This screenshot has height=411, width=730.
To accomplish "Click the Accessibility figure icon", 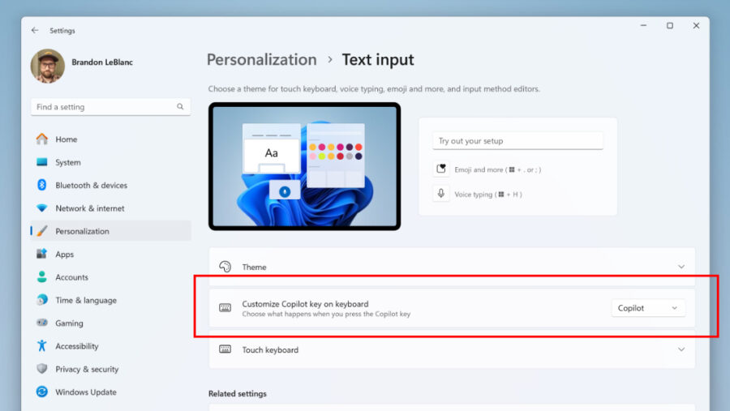I will pyautogui.click(x=42, y=346).
